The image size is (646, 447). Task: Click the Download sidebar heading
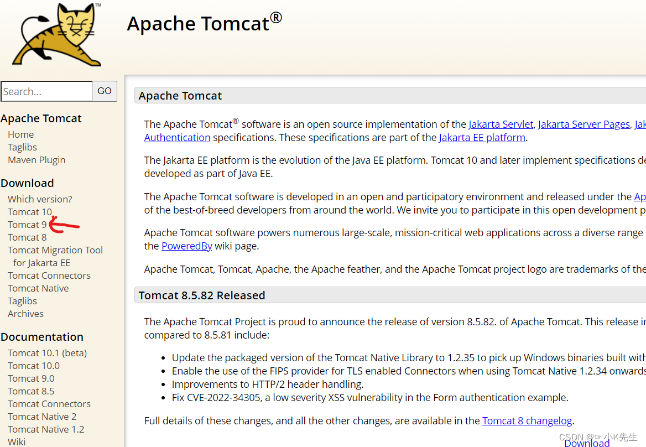27,183
